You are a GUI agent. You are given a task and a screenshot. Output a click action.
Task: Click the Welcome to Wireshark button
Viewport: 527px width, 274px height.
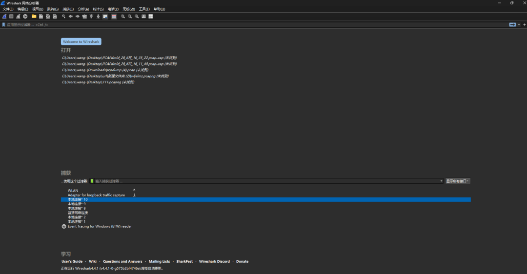click(x=81, y=41)
